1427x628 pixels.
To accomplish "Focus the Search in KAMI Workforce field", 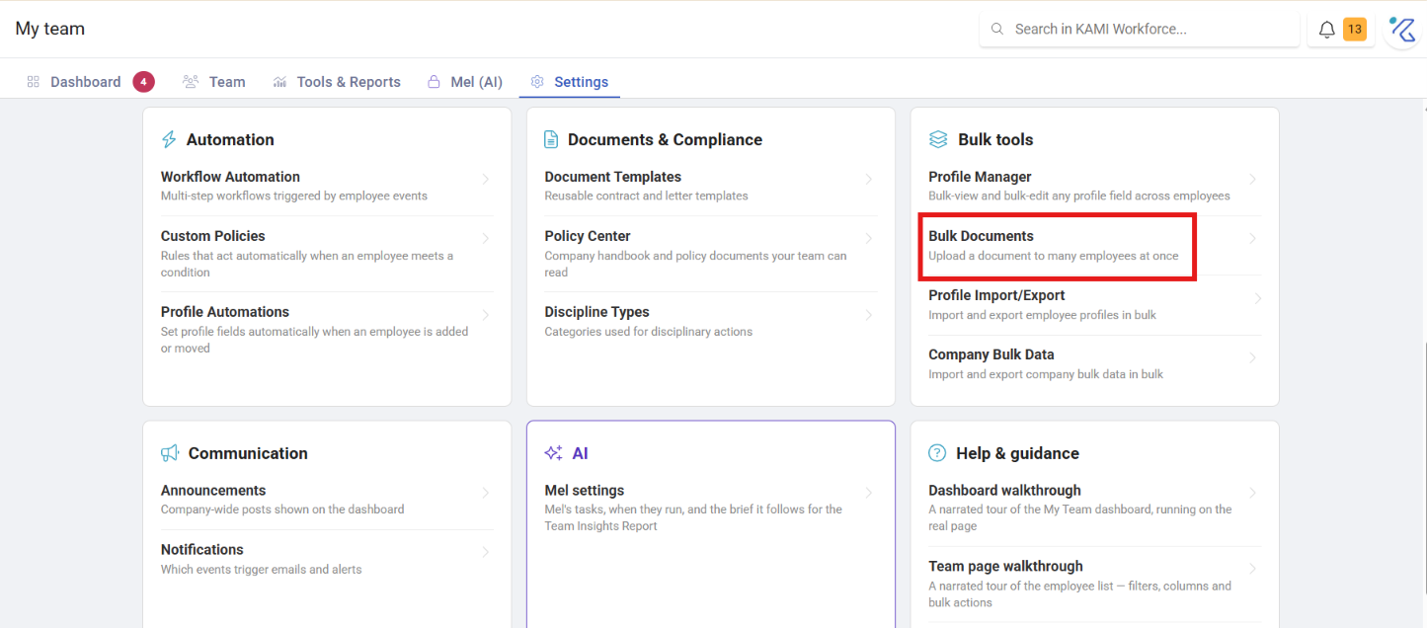I will [x=1140, y=30].
